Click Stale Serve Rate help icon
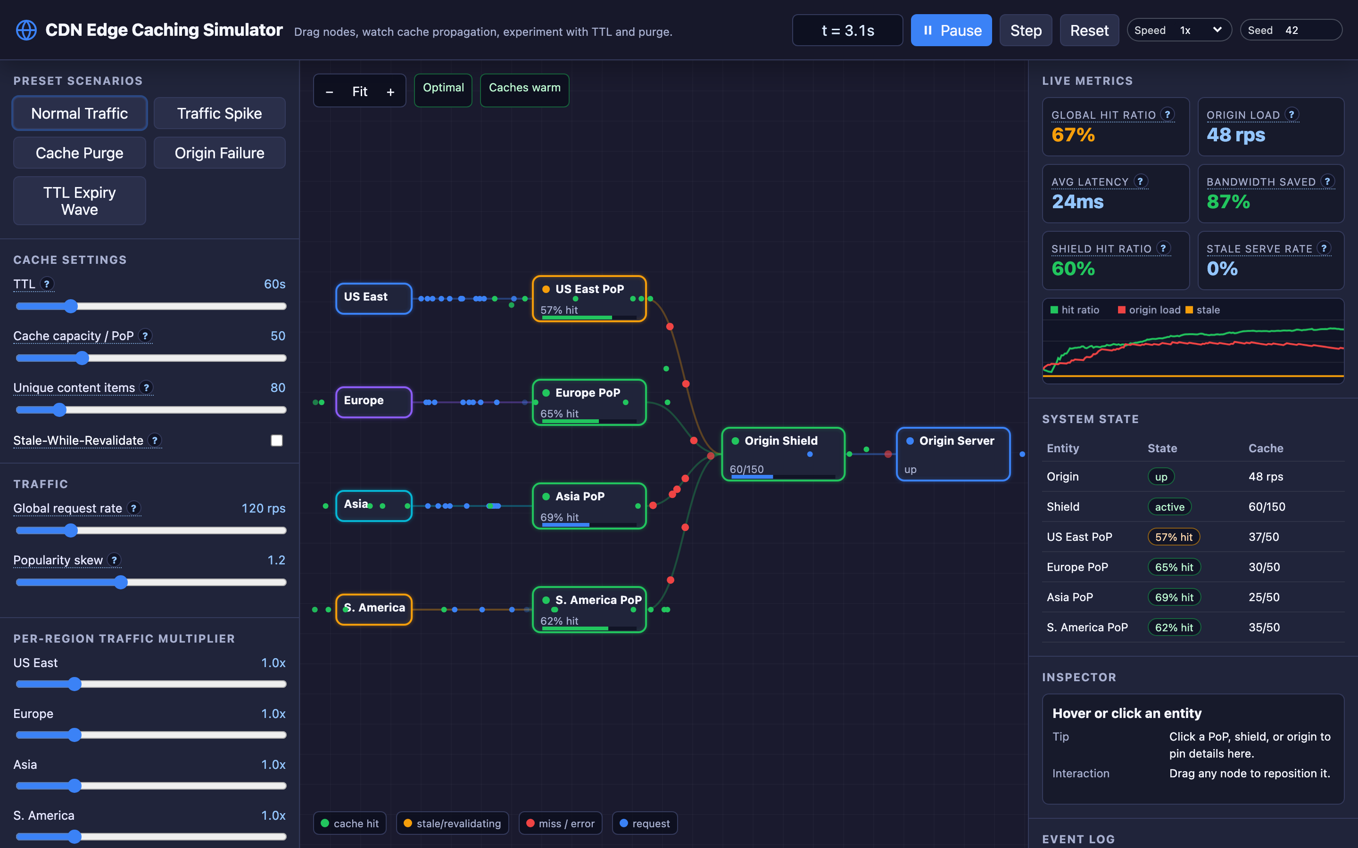Screen dimensions: 1358x848 tap(1325, 248)
